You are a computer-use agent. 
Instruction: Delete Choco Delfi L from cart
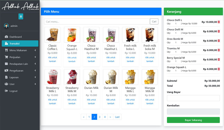click(219, 22)
